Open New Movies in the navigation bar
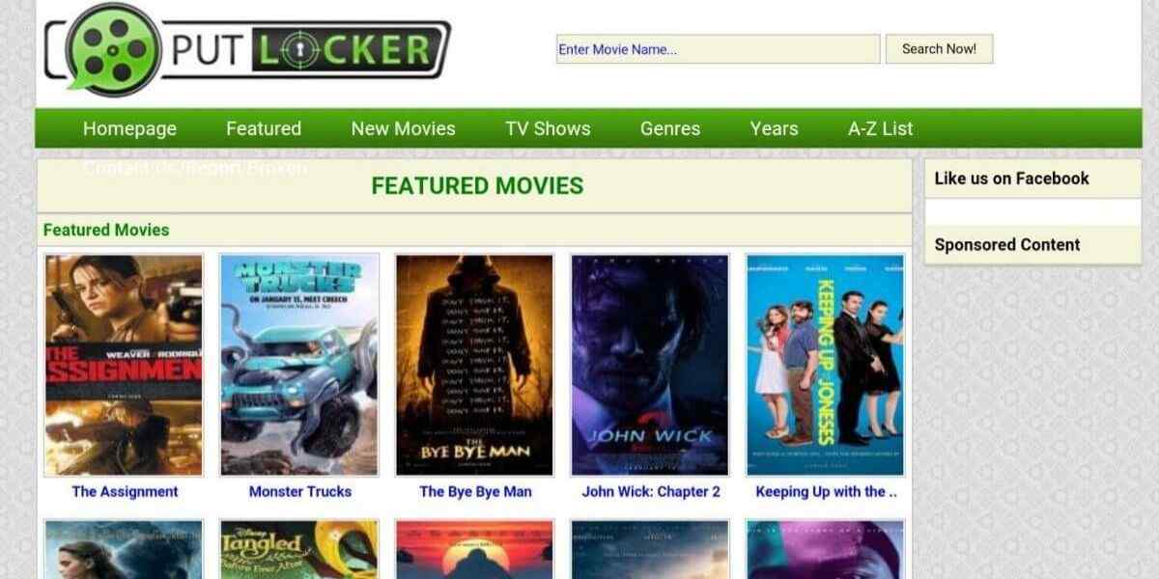 pyautogui.click(x=403, y=128)
